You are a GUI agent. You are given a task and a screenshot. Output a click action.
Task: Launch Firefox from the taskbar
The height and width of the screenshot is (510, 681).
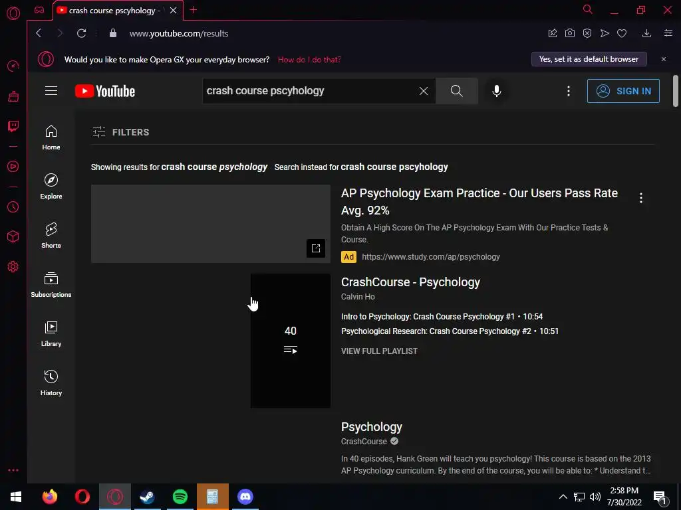49,497
